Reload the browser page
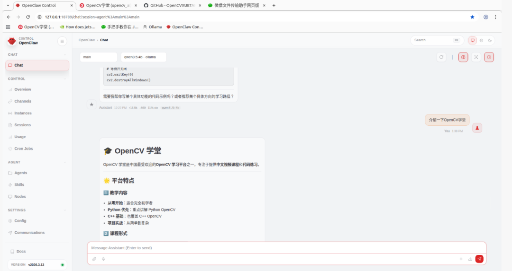512x271 pixels. (x=28, y=17)
